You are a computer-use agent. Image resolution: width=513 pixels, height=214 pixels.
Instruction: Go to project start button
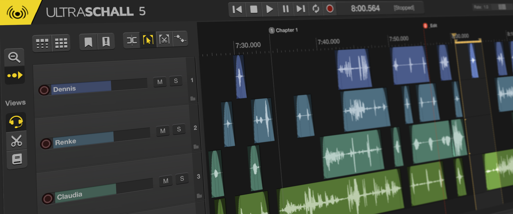[x=237, y=10]
